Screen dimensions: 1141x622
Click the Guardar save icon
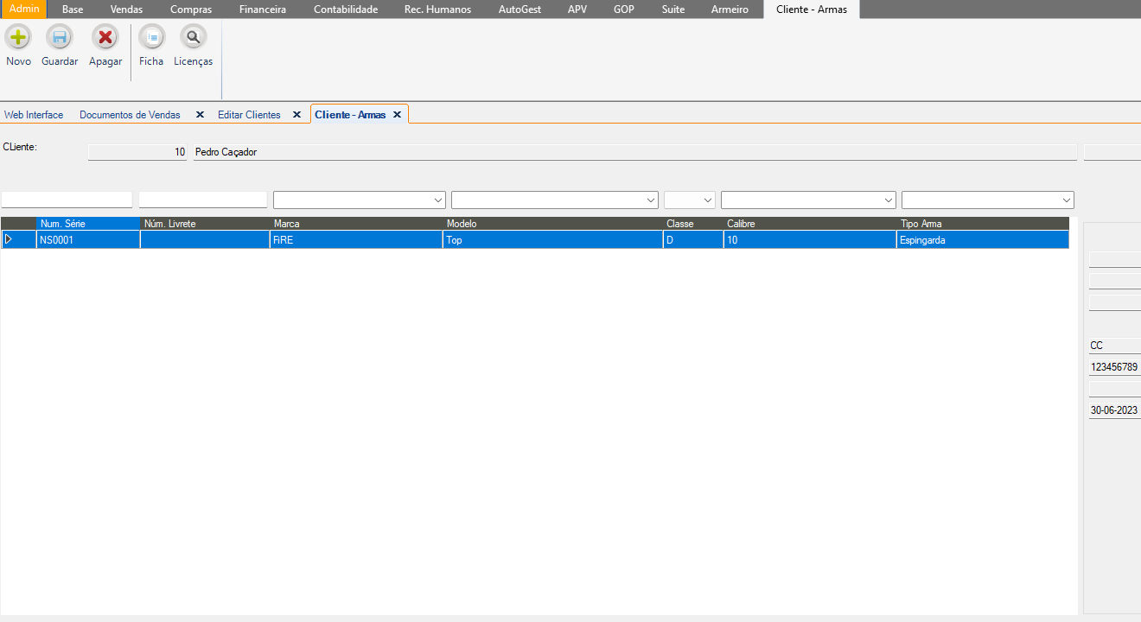tap(60, 38)
